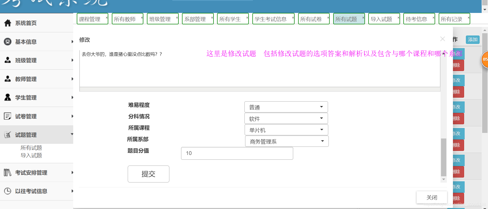Close the 所有试卷 tab via its x
488x209 pixels.
(x=328, y=18)
